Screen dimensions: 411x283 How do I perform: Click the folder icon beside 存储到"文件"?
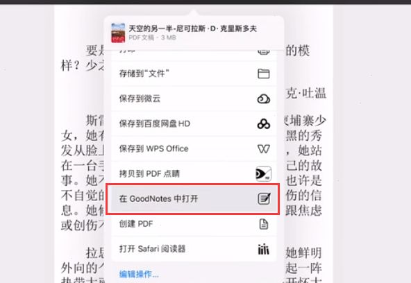263,74
